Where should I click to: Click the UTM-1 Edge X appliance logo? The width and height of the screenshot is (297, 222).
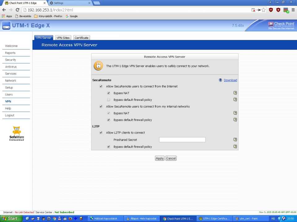(6, 26)
